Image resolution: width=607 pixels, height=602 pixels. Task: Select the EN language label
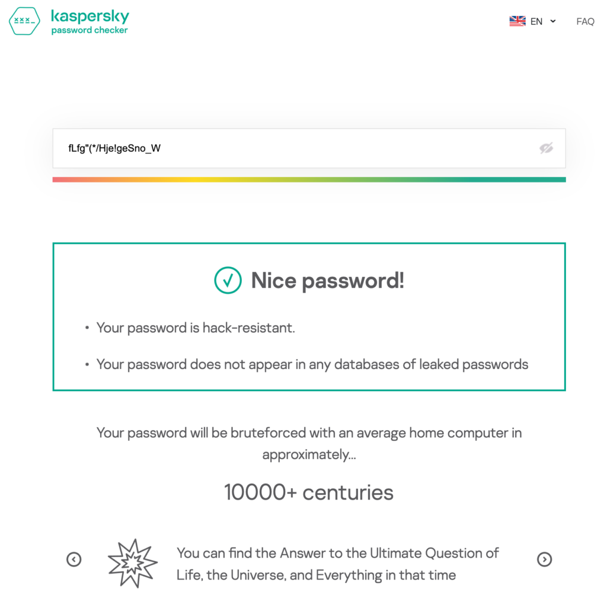point(536,22)
